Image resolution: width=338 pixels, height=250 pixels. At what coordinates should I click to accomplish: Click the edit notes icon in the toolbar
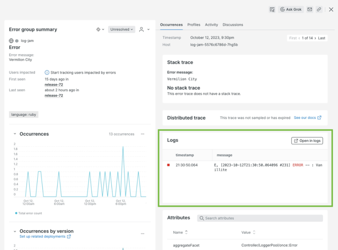click(273, 9)
